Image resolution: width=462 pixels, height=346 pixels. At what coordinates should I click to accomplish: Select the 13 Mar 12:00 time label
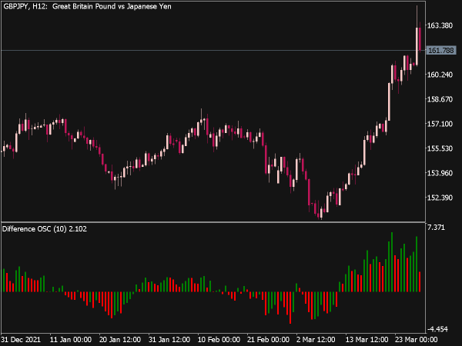[367, 340]
